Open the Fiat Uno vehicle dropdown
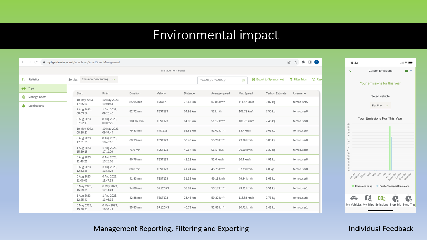Viewport: 427px width, 240px height. [x=380, y=106]
